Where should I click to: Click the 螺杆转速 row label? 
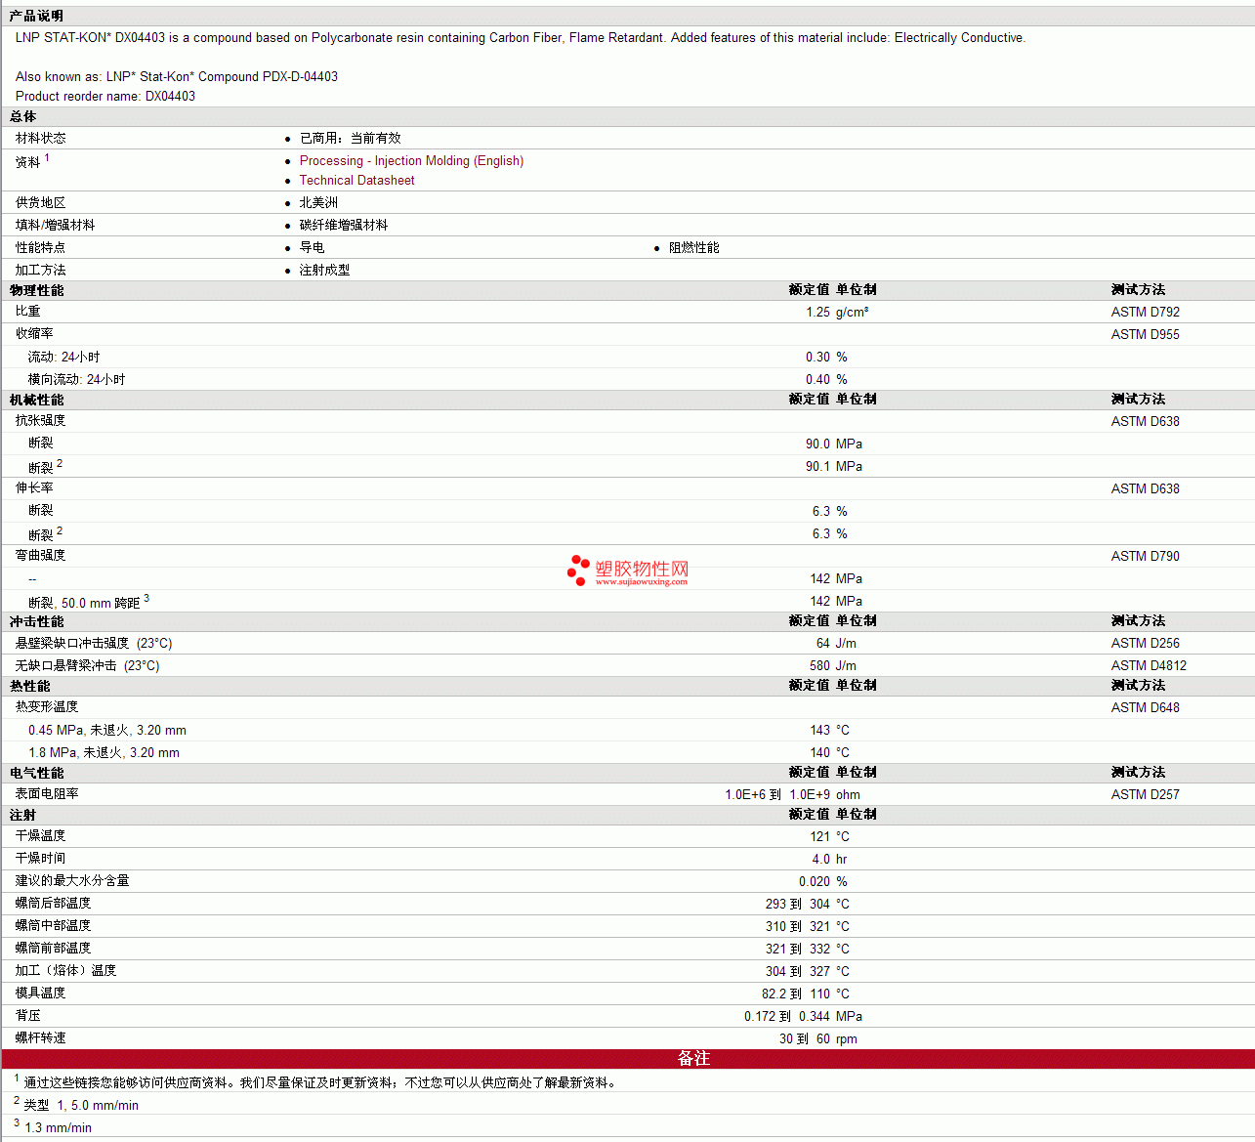coord(41,1038)
